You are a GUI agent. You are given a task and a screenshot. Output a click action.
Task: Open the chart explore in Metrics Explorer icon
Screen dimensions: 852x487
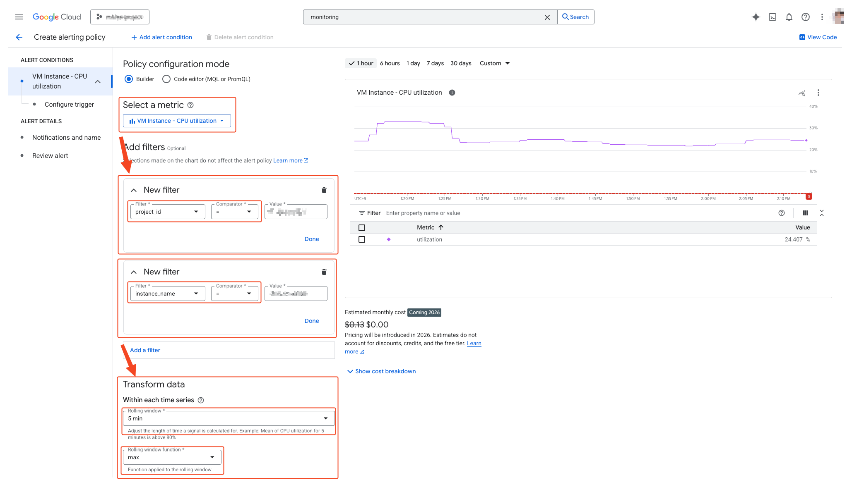pyautogui.click(x=802, y=93)
